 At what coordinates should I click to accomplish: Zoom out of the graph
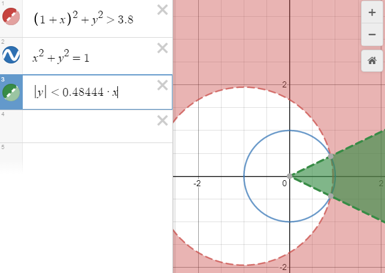[372, 34]
